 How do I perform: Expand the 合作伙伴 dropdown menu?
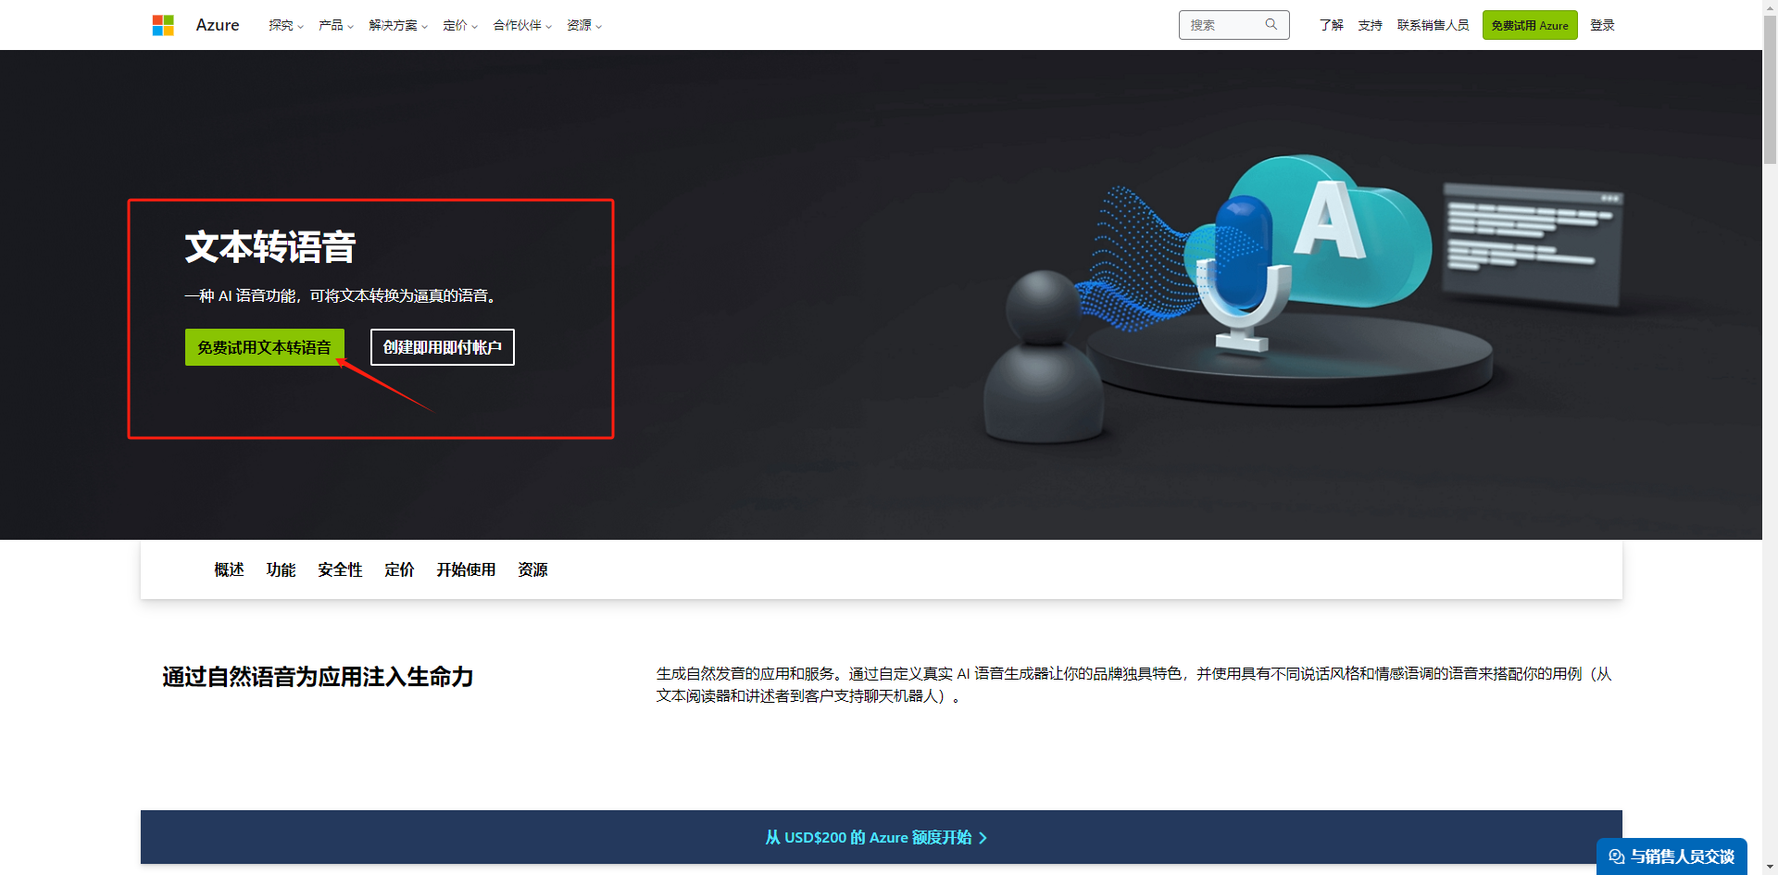522,25
